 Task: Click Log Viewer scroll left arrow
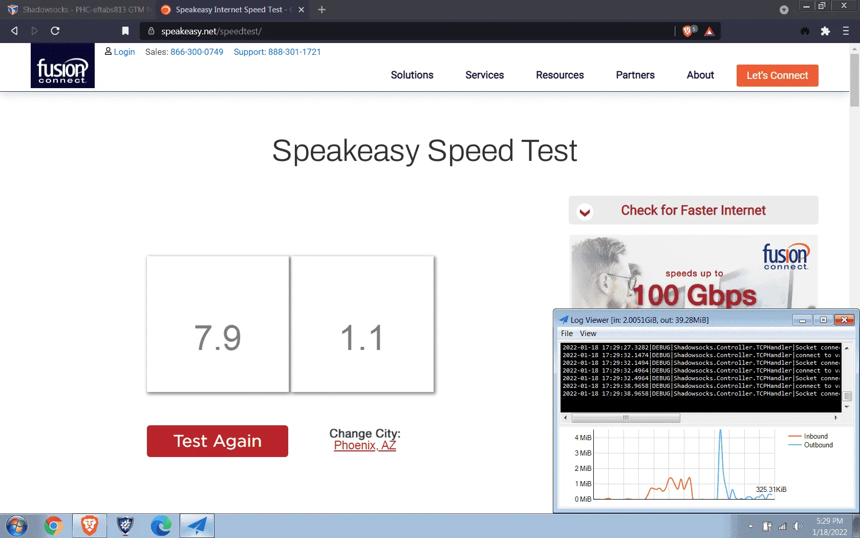pyautogui.click(x=565, y=418)
